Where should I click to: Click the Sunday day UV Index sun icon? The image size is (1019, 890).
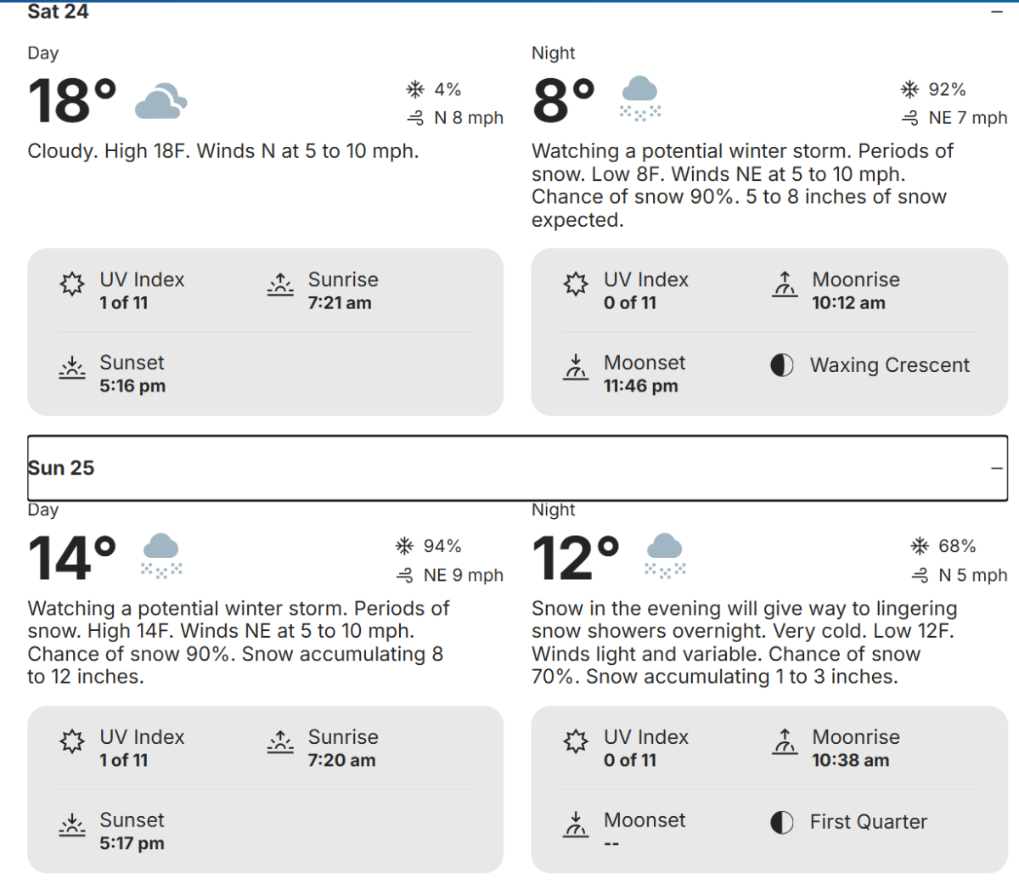pos(72,741)
